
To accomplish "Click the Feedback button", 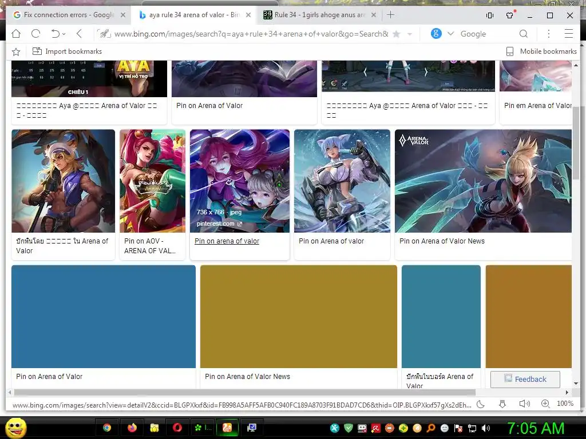I will pos(525,380).
